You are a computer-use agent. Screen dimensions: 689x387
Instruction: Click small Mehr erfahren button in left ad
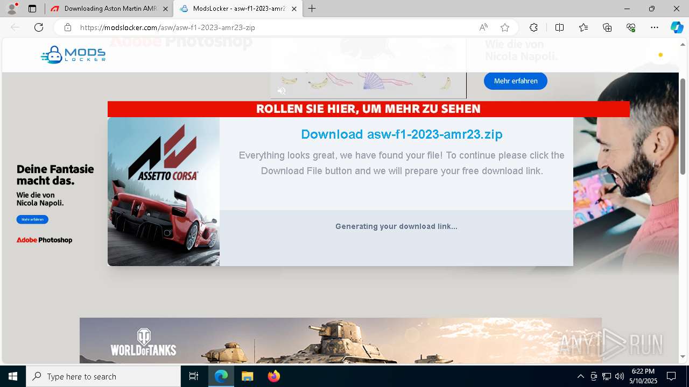pyautogui.click(x=32, y=219)
